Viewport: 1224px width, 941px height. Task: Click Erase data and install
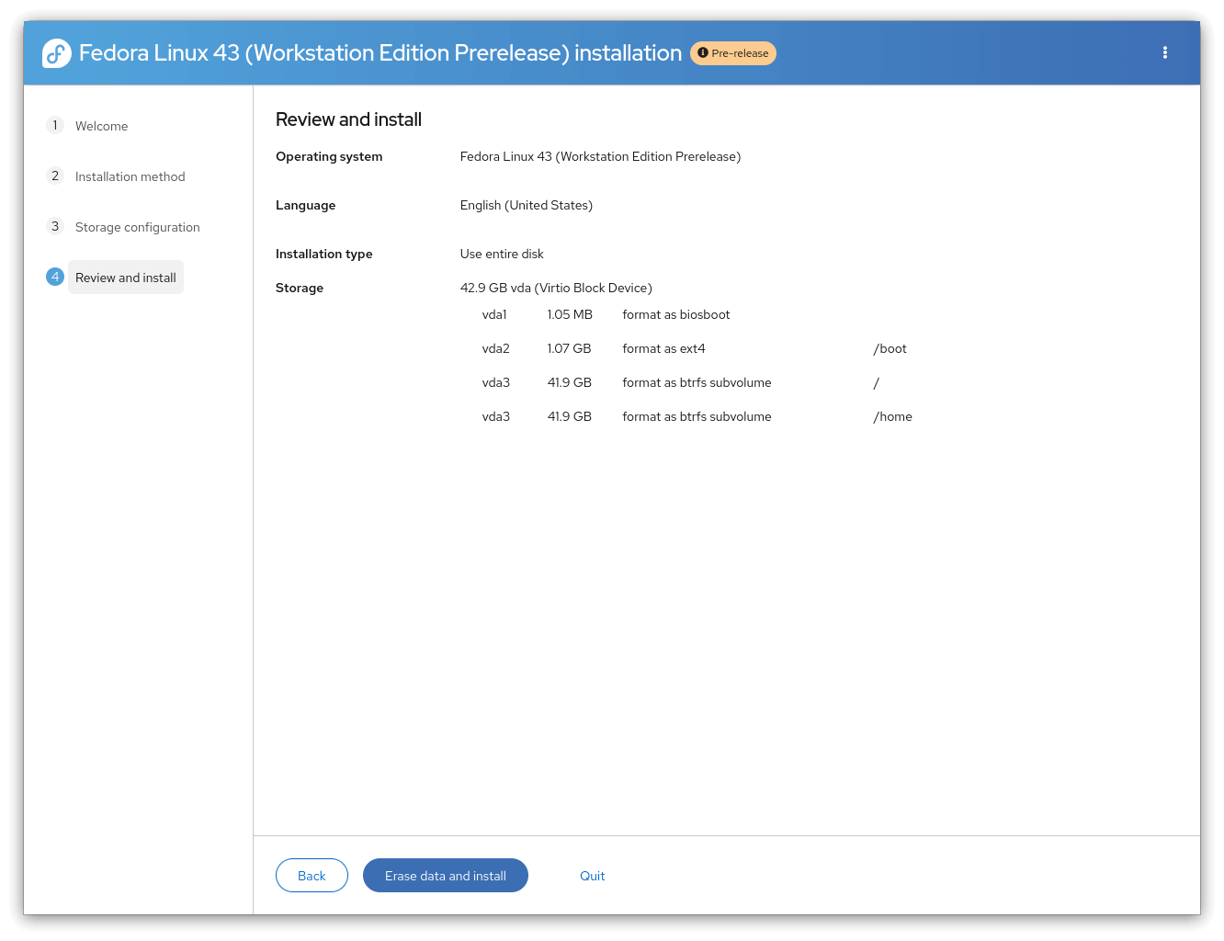(446, 876)
